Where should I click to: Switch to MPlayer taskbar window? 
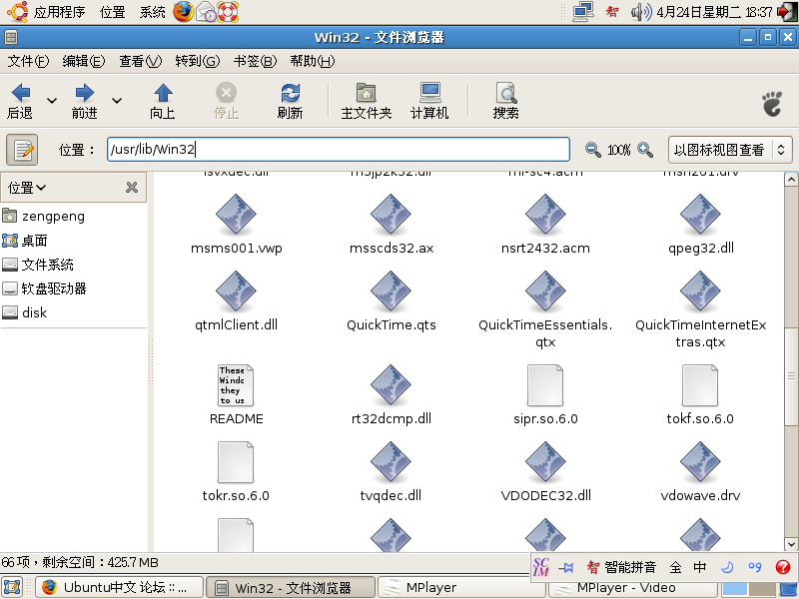coord(461,587)
